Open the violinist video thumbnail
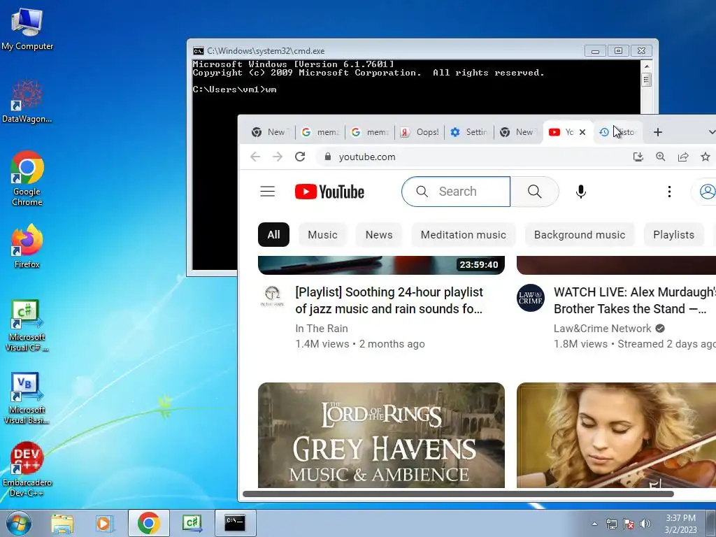The image size is (716, 537). 617,435
